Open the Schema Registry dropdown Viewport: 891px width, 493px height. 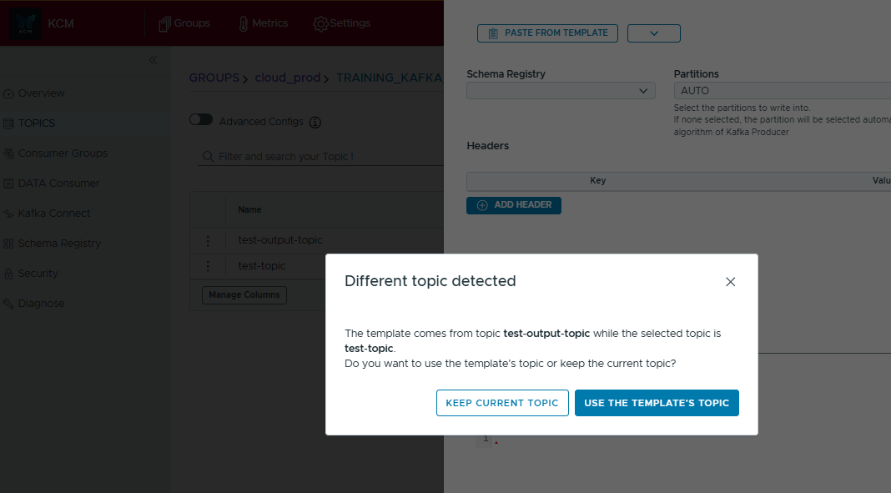[x=561, y=90]
